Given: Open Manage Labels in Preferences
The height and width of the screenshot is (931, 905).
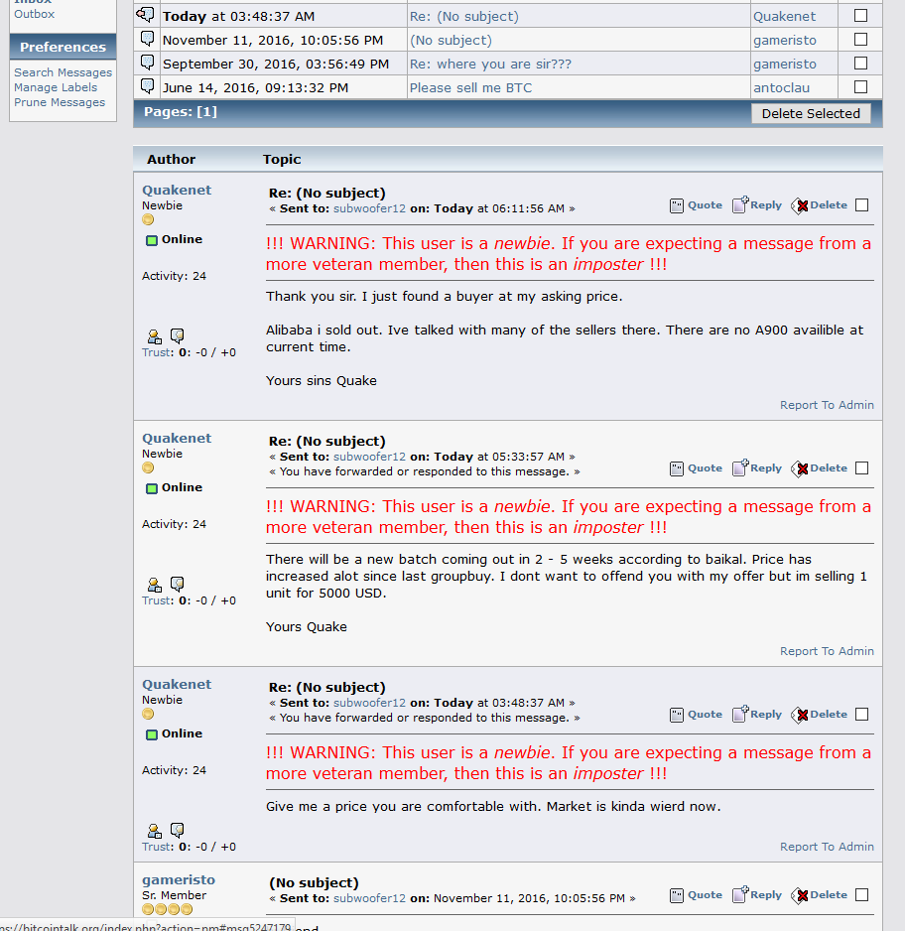Looking at the screenshot, I should pos(56,87).
